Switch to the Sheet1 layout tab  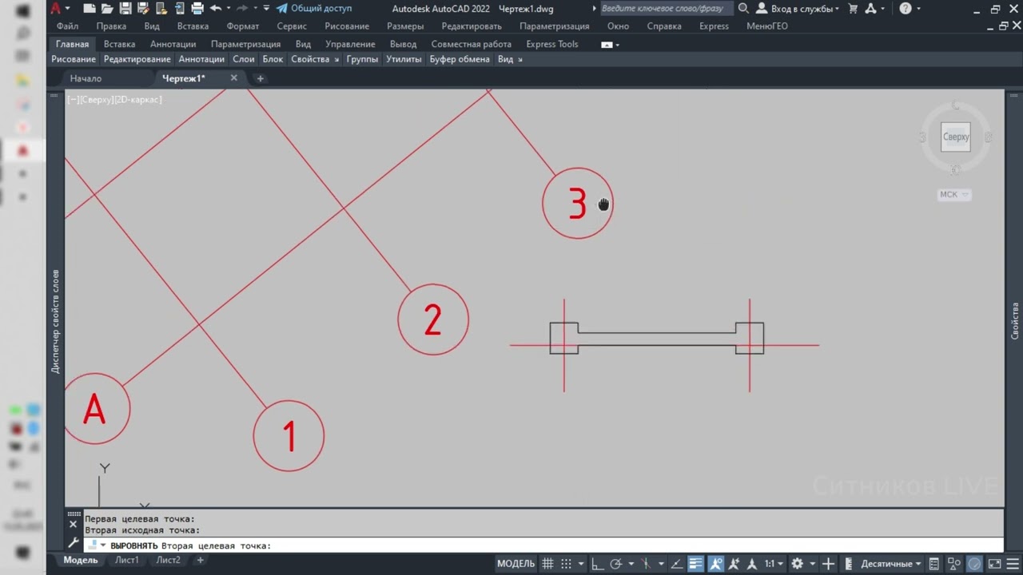(x=126, y=561)
